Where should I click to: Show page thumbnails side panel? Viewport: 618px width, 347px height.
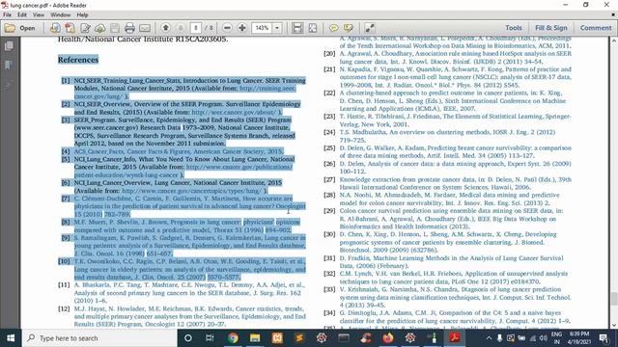tap(9, 46)
